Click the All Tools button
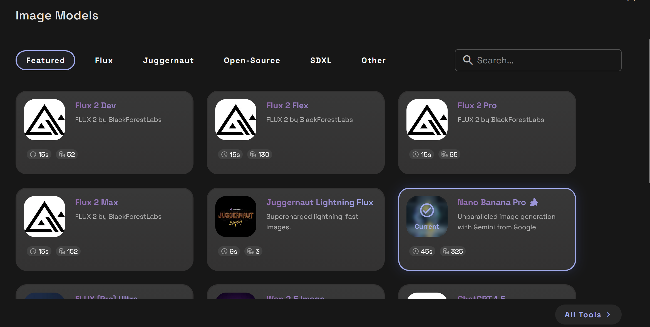This screenshot has height=327, width=650. click(583, 315)
